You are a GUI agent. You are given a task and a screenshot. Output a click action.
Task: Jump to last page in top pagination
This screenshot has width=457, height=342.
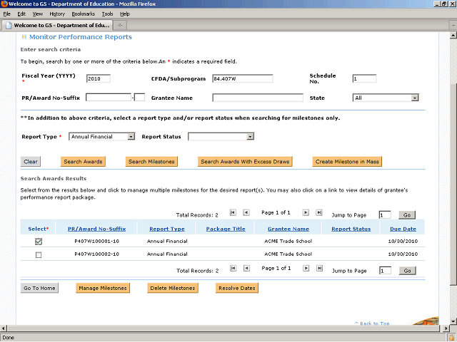pyautogui.click(x=319, y=212)
